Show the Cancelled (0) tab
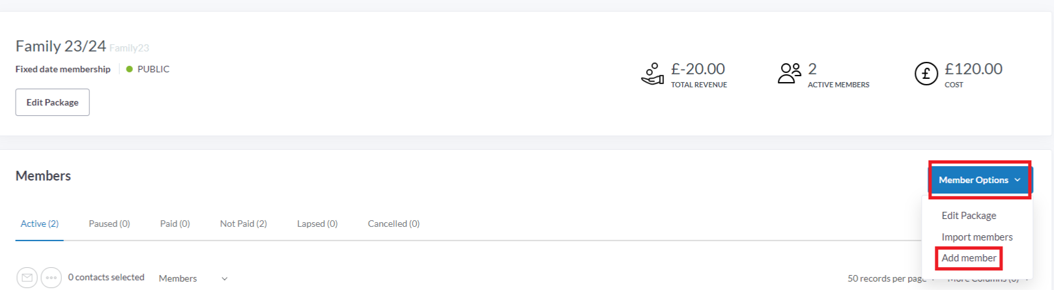The image size is (1054, 290). pos(393,224)
